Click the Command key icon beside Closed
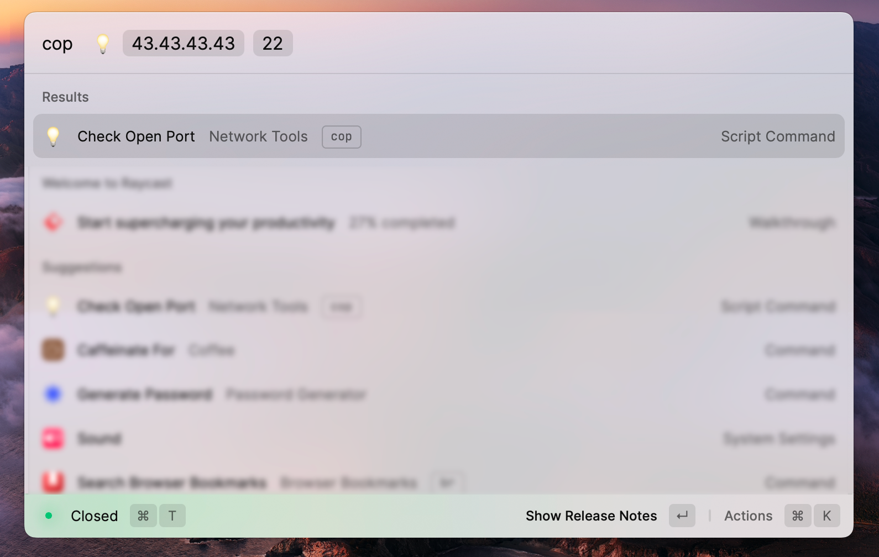The width and height of the screenshot is (879, 557). point(143,516)
